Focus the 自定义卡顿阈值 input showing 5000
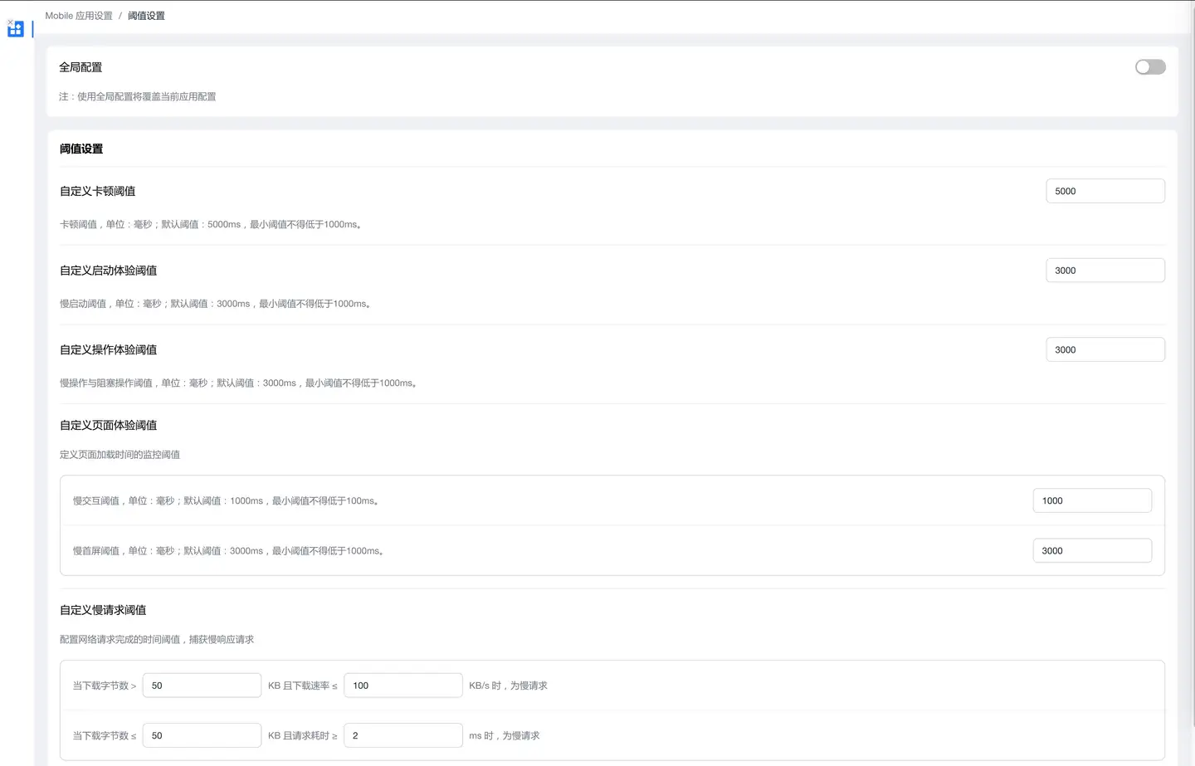Viewport: 1195px width, 766px height. 1105,191
